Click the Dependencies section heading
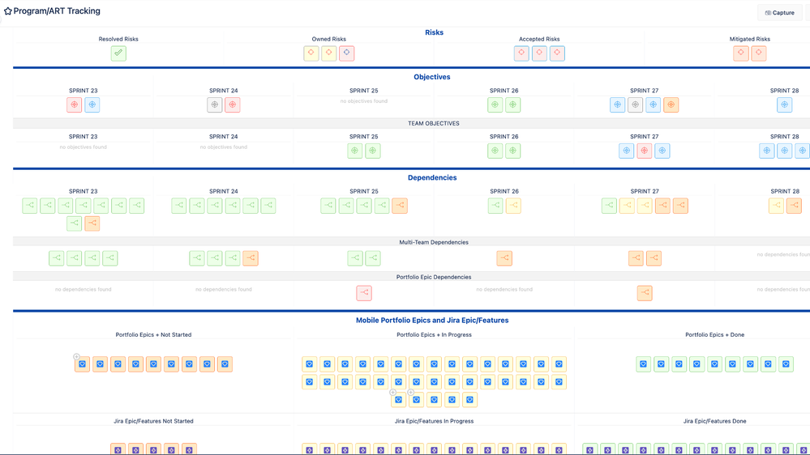 (x=432, y=177)
